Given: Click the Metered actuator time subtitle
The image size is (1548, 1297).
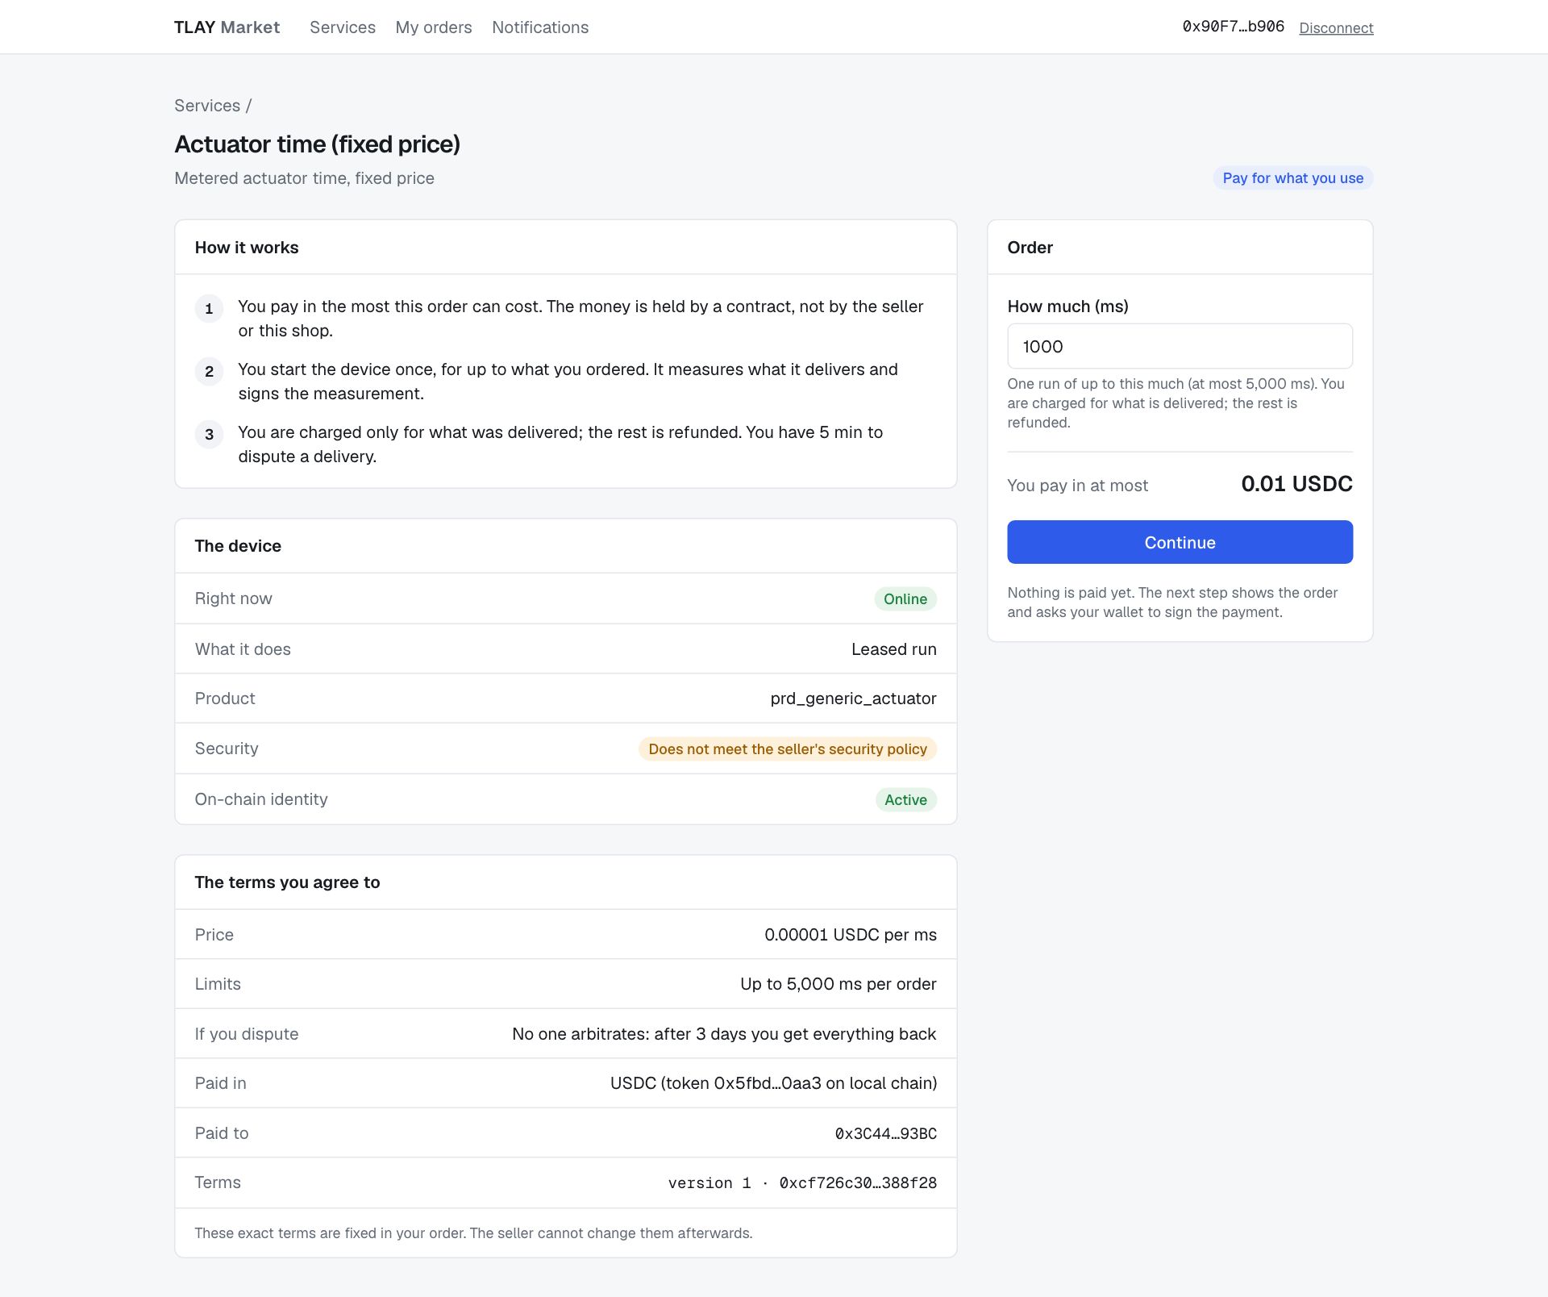Looking at the screenshot, I should (x=304, y=178).
